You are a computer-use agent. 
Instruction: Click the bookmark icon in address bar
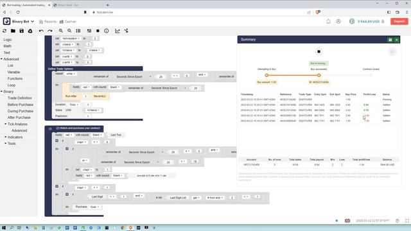click(x=85, y=12)
